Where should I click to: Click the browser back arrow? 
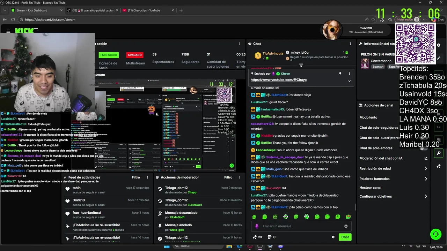click(x=5, y=20)
